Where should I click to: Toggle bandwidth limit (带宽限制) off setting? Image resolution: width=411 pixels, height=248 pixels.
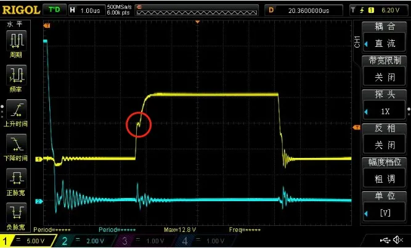coord(385,78)
